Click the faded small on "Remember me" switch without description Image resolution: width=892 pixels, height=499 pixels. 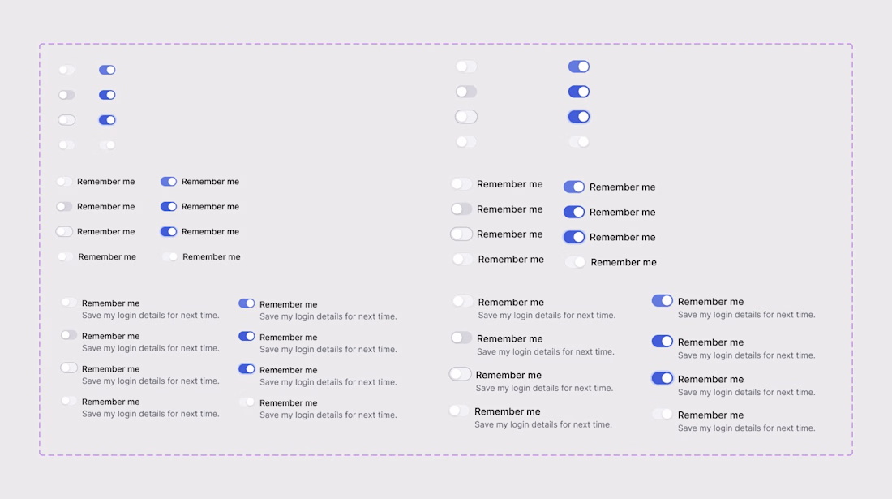click(170, 256)
